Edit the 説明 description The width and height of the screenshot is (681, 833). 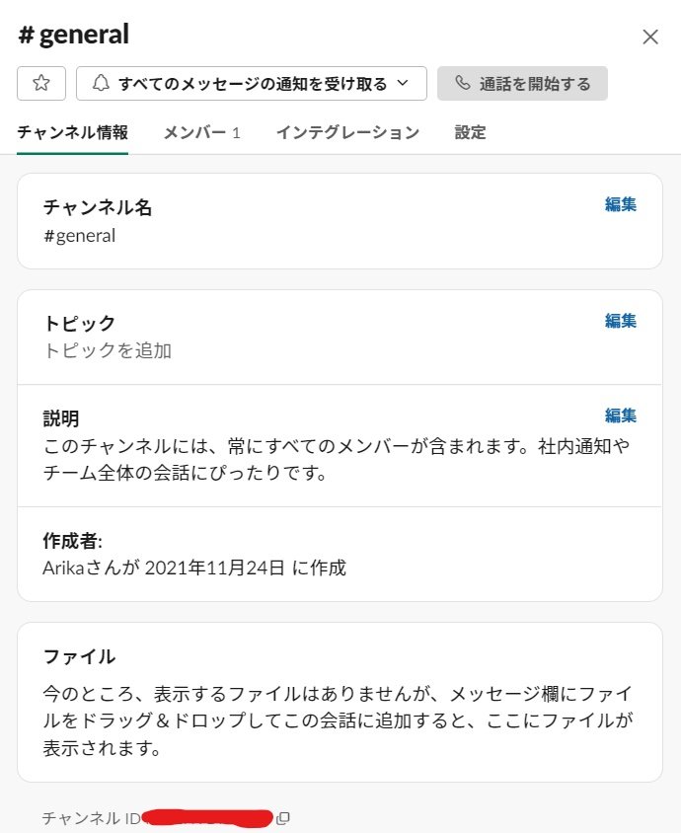click(x=621, y=415)
